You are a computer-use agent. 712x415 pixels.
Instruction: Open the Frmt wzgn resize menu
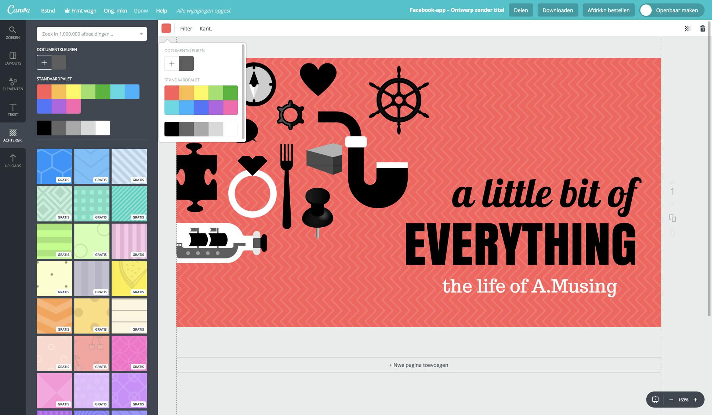80,11
